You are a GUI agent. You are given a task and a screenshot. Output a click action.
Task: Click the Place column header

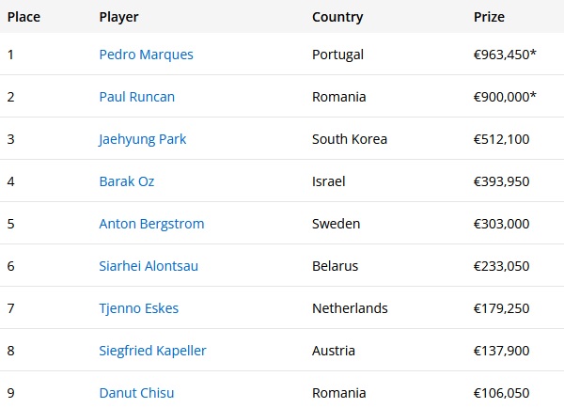(23, 17)
